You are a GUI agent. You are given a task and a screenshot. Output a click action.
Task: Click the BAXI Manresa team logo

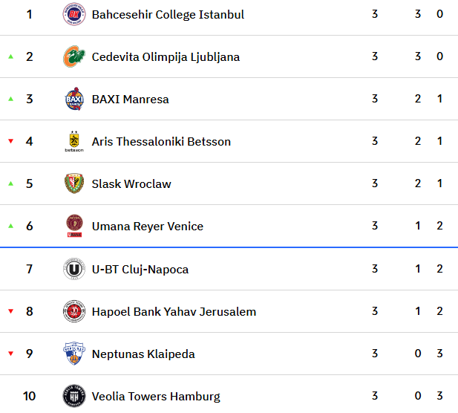point(74,99)
